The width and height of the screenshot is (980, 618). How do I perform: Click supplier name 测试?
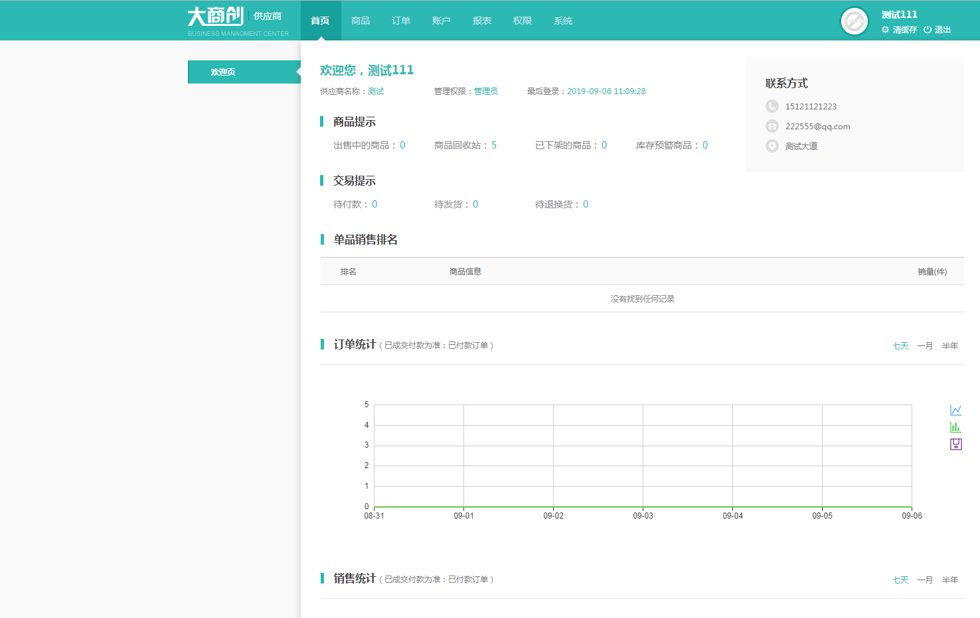[x=376, y=92]
